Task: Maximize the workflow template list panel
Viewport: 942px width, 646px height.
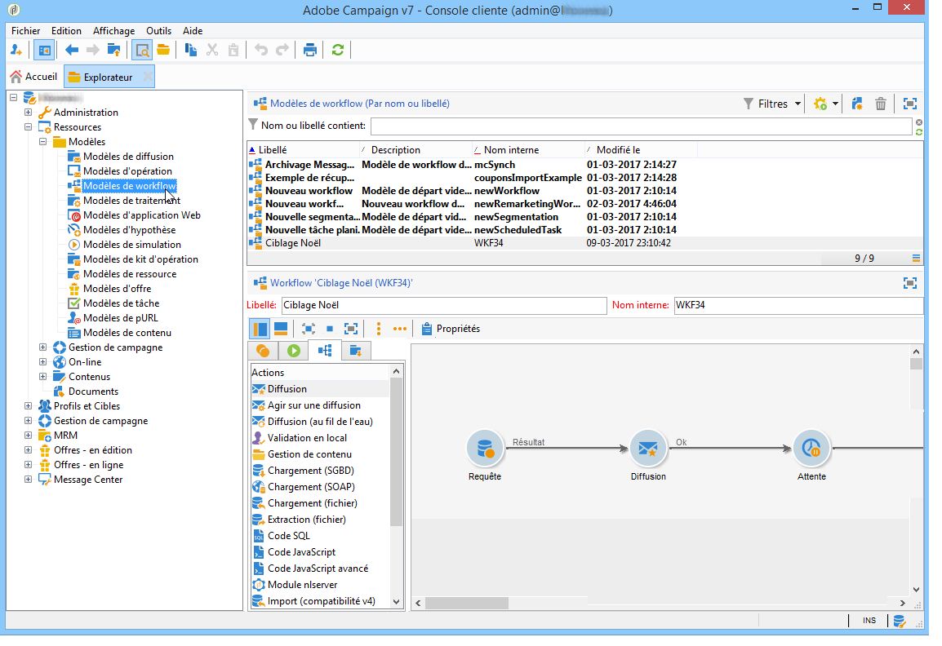Action: [x=910, y=104]
